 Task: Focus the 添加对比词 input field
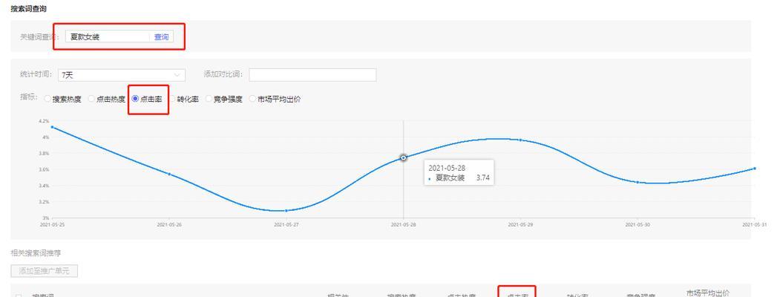[x=312, y=75]
